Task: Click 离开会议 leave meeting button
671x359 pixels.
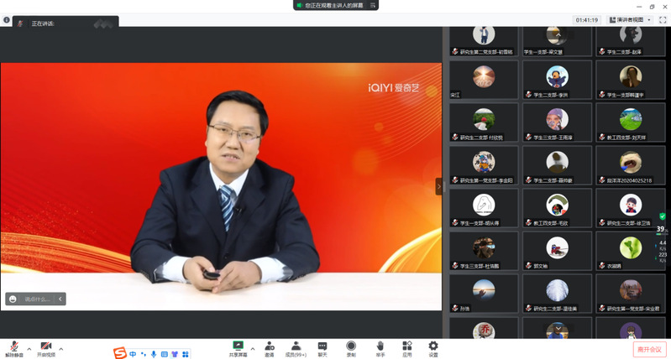Action: [649, 349]
